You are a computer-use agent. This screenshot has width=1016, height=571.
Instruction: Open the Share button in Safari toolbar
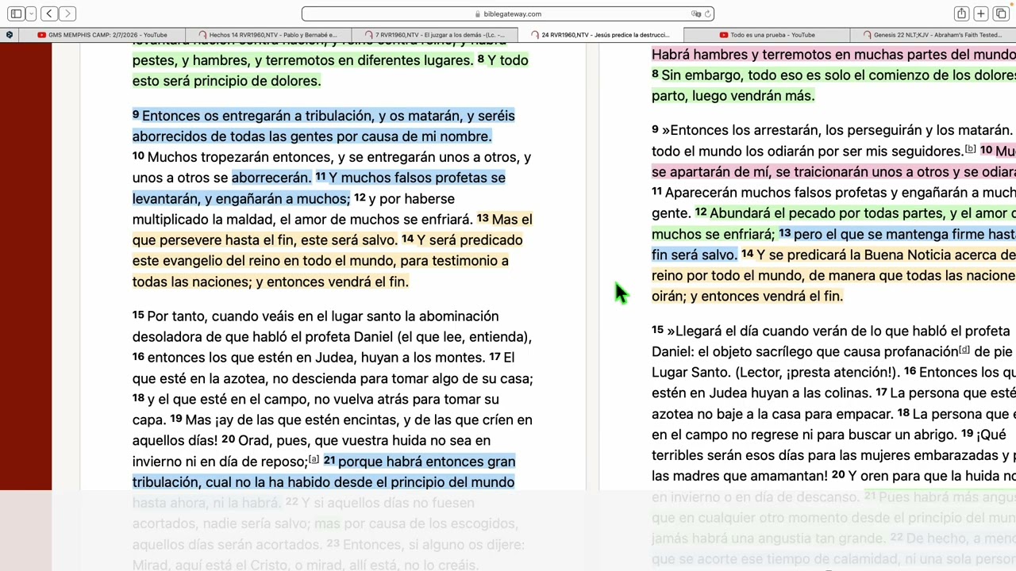961,13
